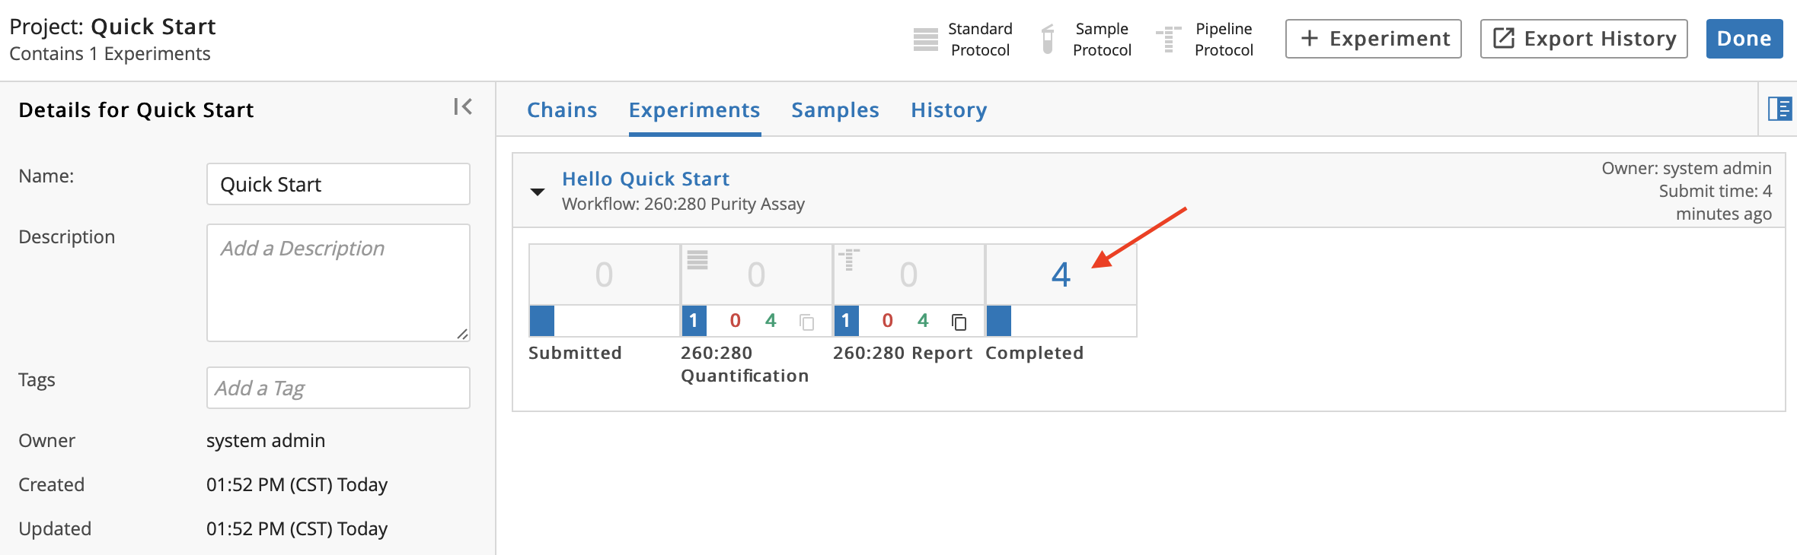
Task: Open the 4 completed samples count
Action: 1061,274
